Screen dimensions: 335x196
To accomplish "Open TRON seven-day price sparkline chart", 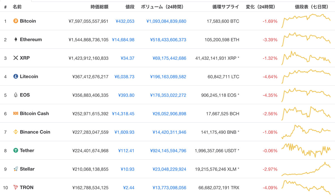I will tap(306, 187).
